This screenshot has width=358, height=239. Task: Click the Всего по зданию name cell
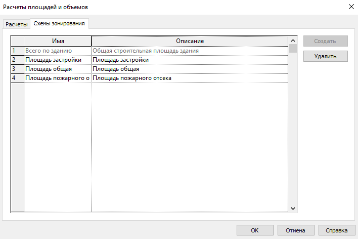pos(58,51)
